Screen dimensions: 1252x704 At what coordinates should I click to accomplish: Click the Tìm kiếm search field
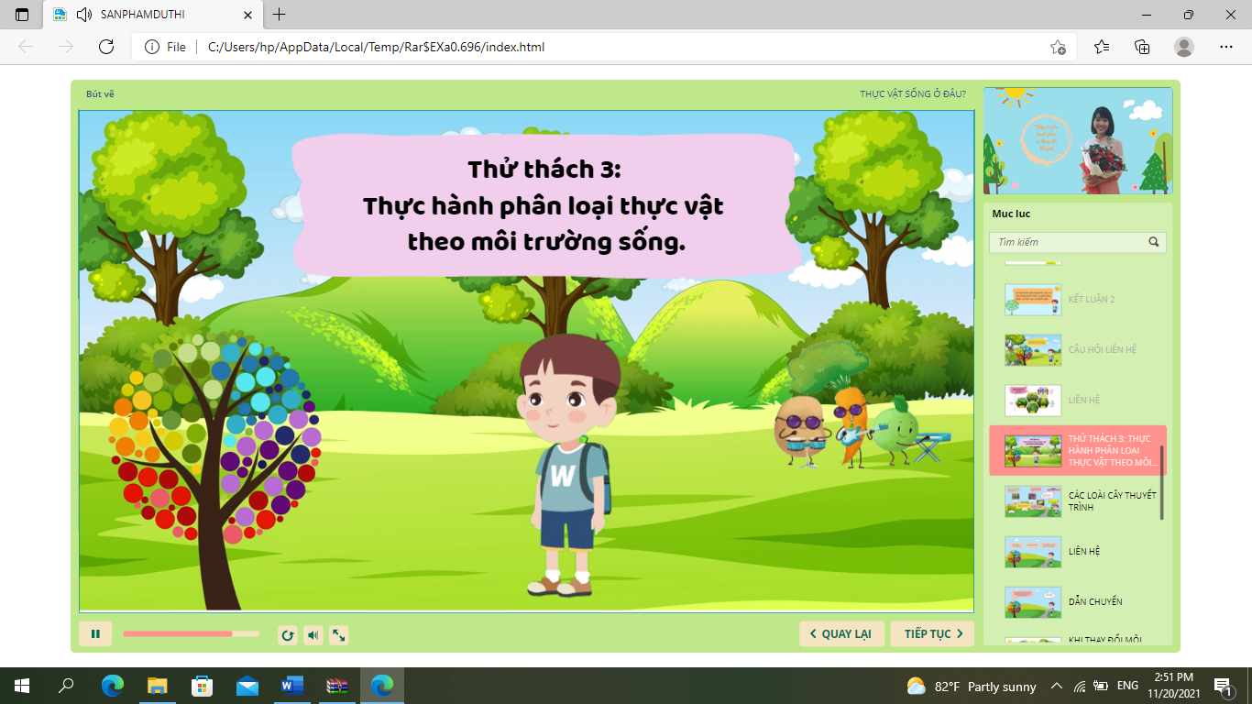(1069, 242)
